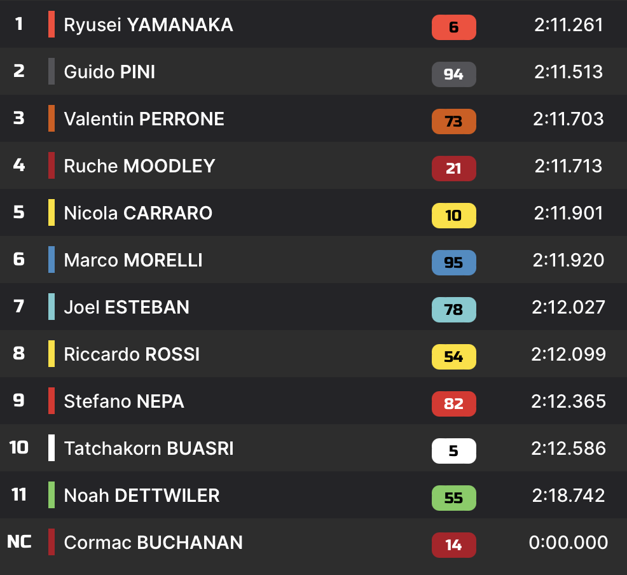The height and width of the screenshot is (575, 627).
Task: Click the grey number 94 badge
Action: (453, 74)
